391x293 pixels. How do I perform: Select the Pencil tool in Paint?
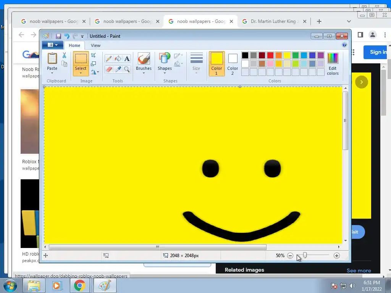tap(109, 58)
